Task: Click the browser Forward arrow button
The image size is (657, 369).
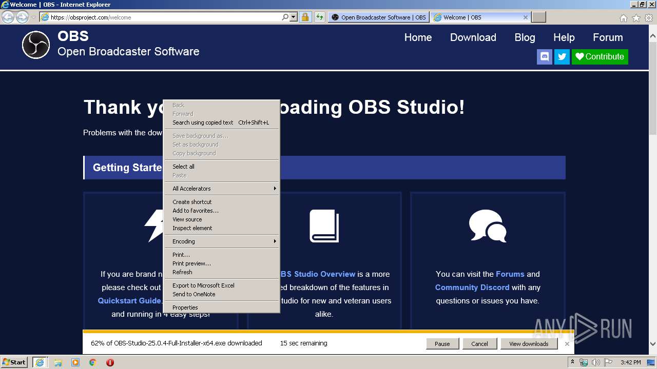Action: (x=22, y=17)
